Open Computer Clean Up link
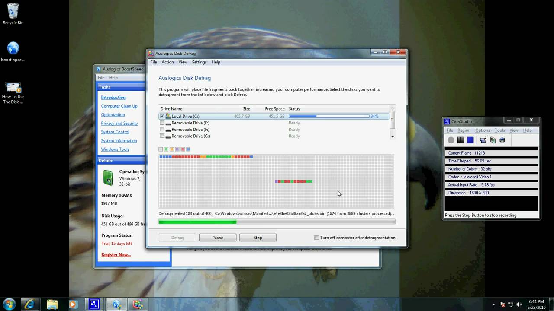Image resolution: width=554 pixels, height=311 pixels. click(x=119, y=106)
